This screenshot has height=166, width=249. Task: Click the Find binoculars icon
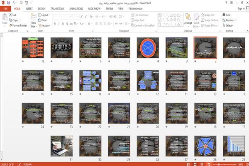click(x=224, y=15)
